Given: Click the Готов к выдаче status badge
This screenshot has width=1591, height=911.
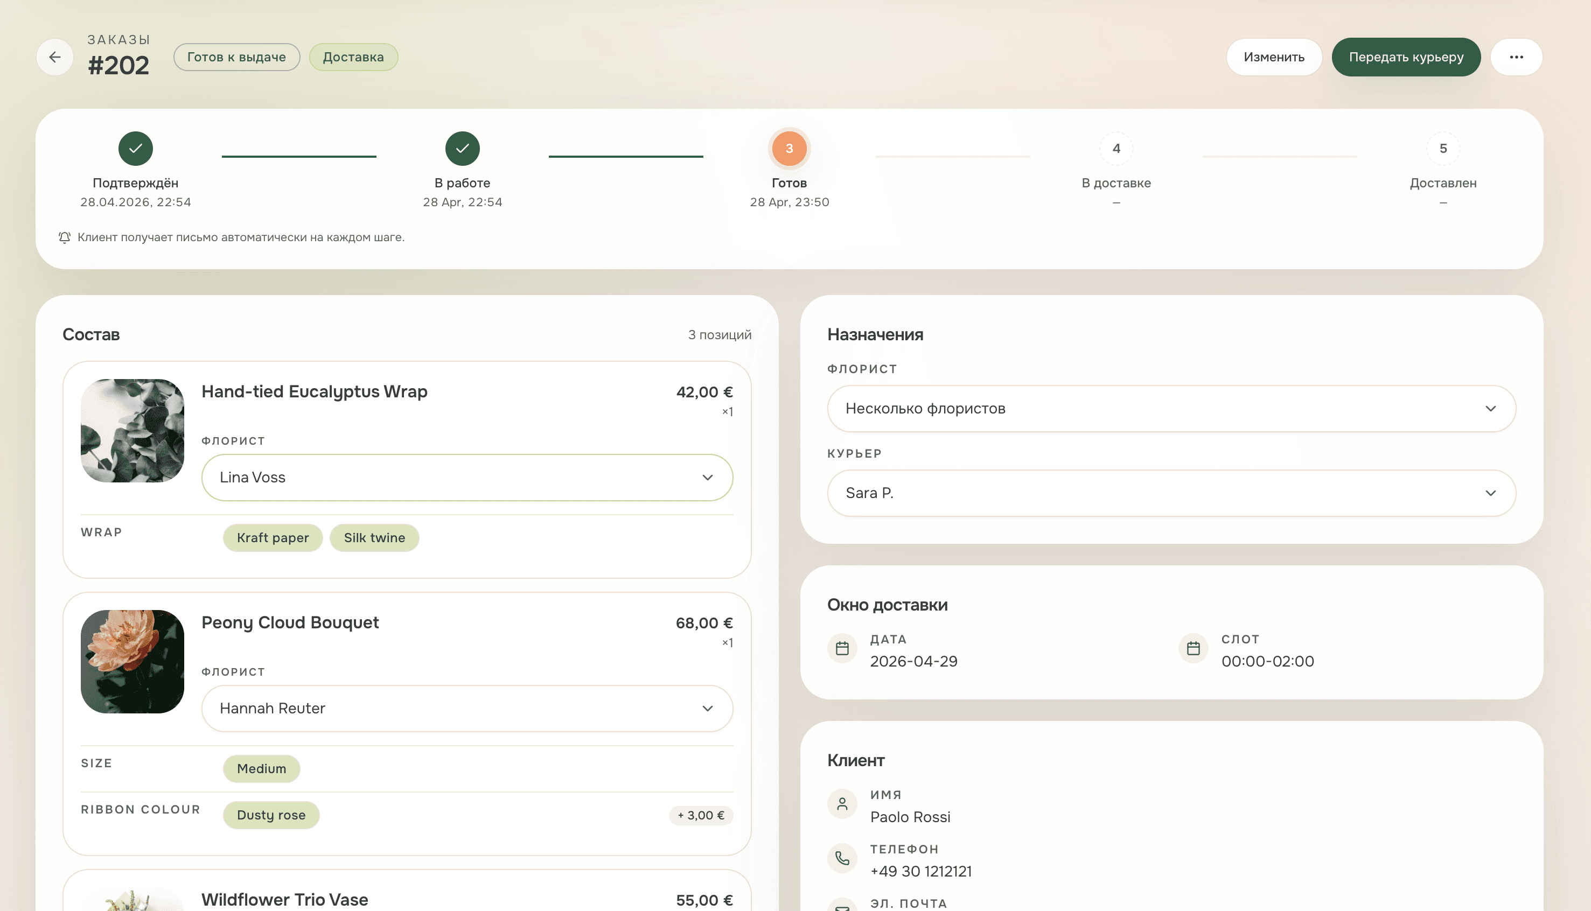Looking at the screenshot, I should pos(236,57).
